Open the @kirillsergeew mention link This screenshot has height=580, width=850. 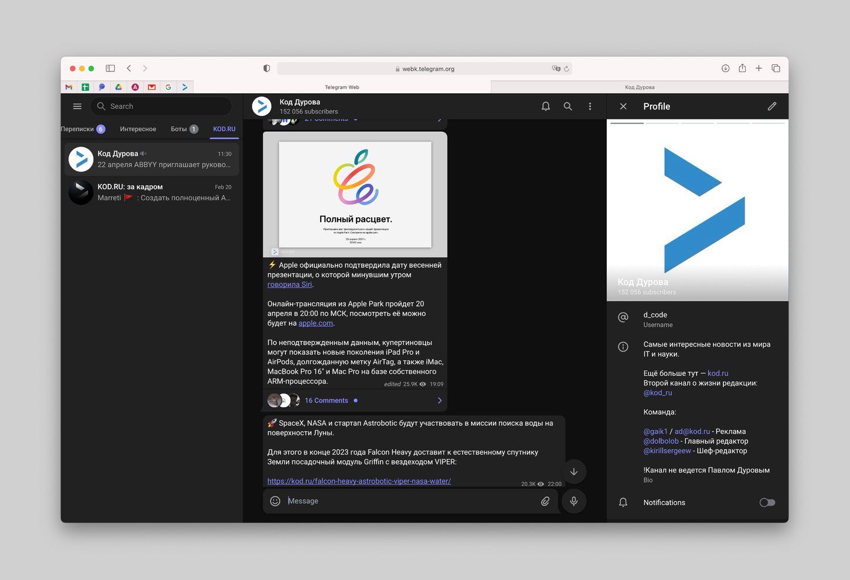pyautogui.click(x=667, y=451)
